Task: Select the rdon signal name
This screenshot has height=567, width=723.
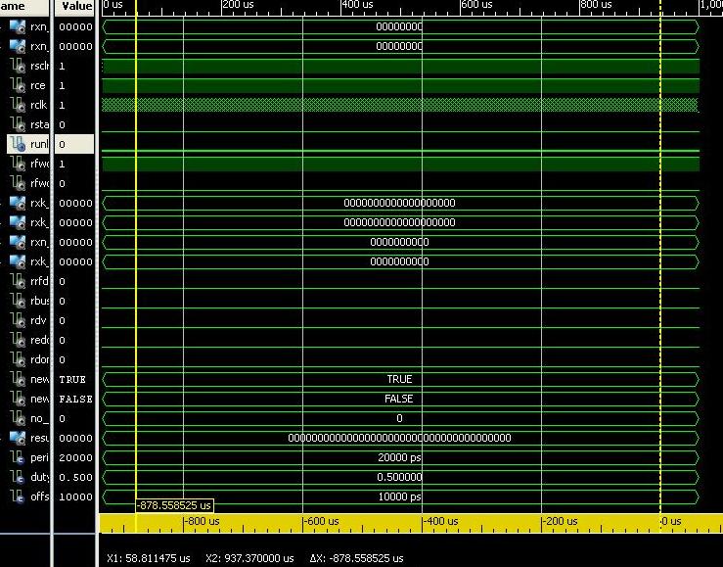Action: pos(39,359)
